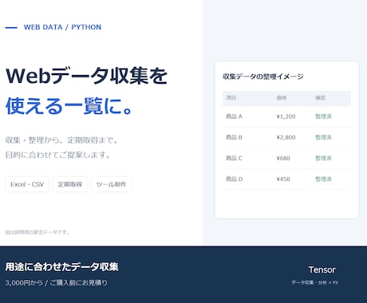Click the 収集データの整理イメージ card title
Viewport: 367px width, 303px height.
(263, 77)
